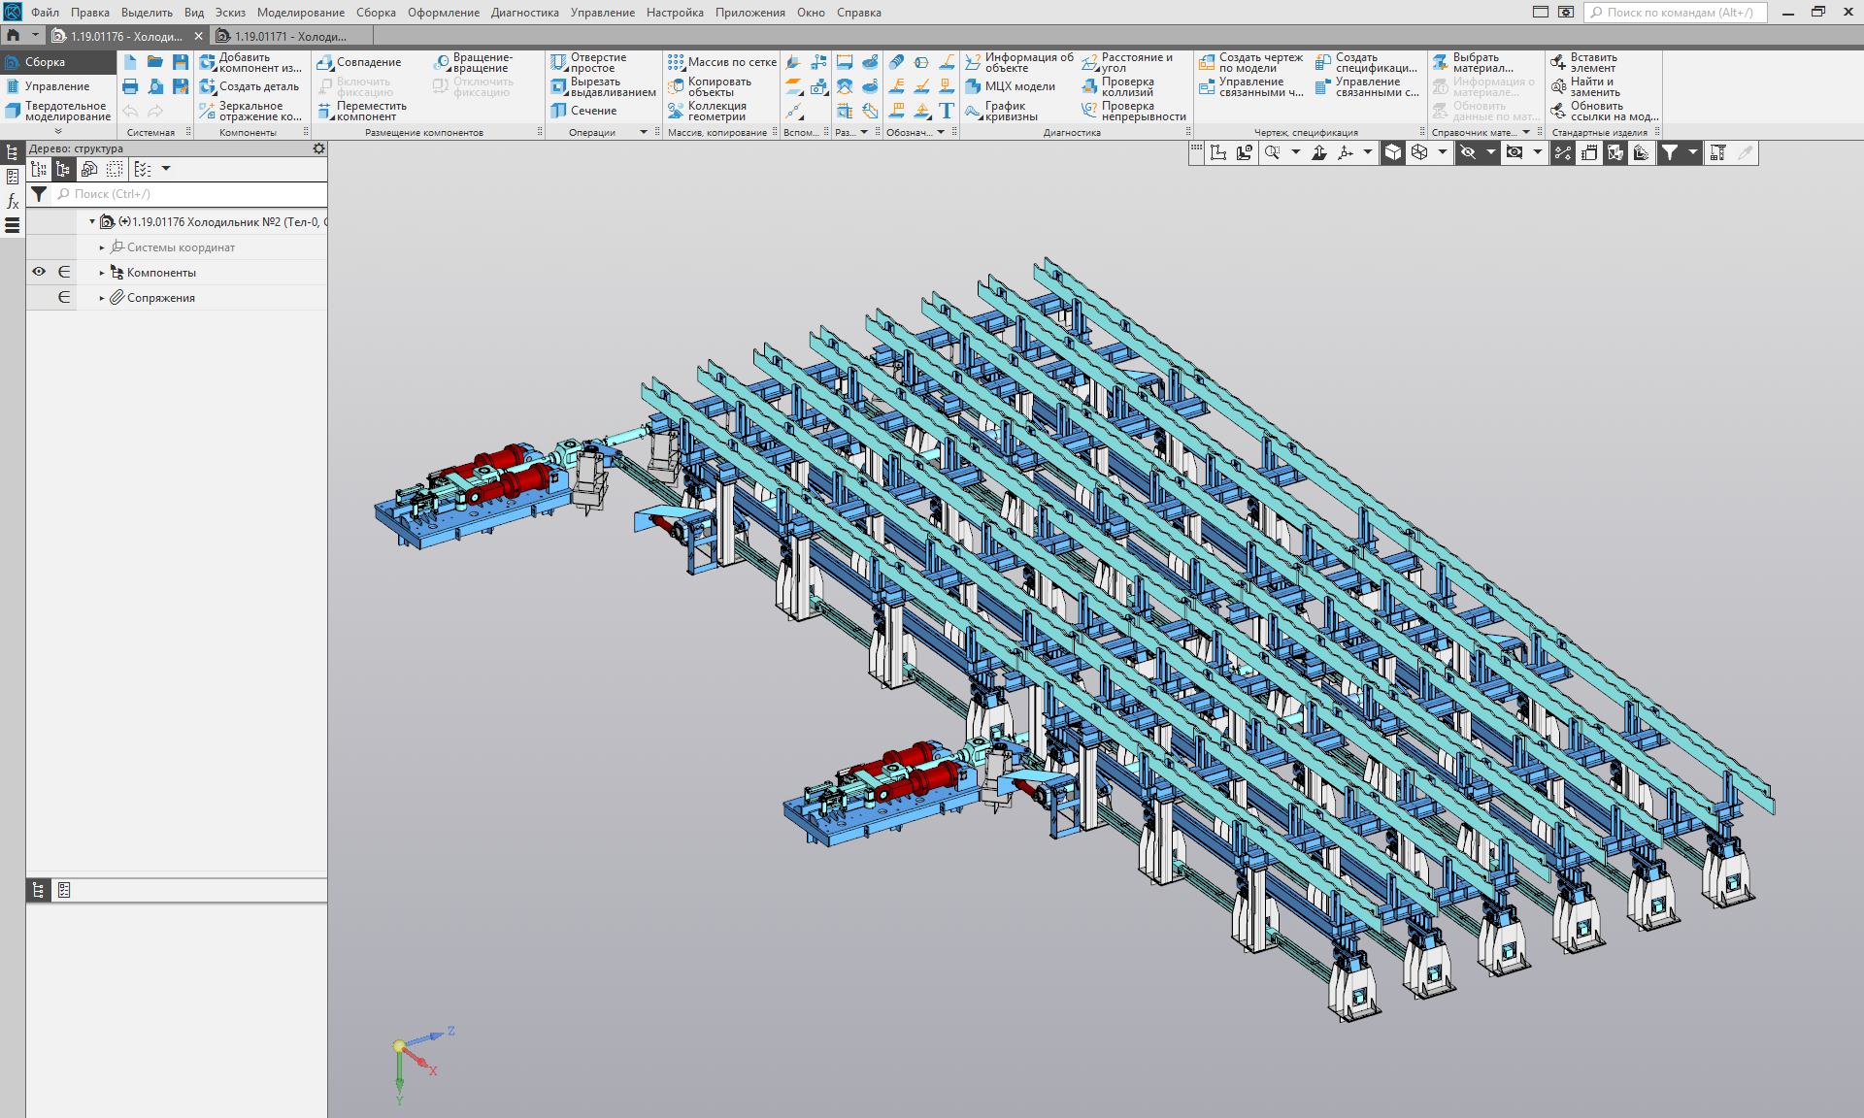Open tree panel settings gear

(x=318, y=148)
